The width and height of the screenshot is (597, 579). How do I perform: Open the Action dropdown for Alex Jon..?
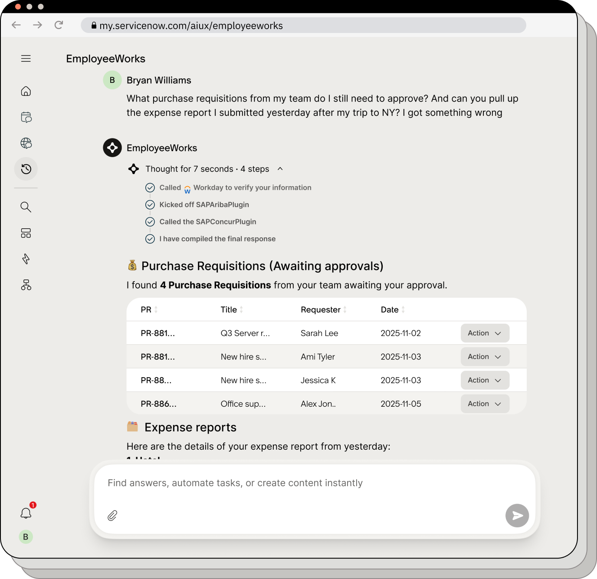[485, 404]
